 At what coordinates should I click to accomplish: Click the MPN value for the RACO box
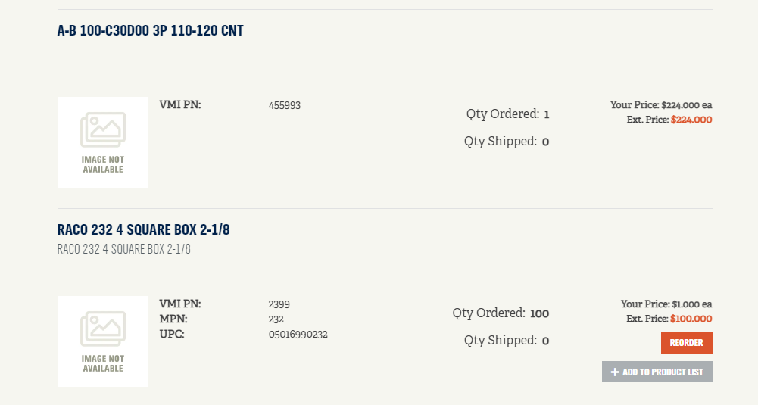pyautogui.click(x=276, y=319)
